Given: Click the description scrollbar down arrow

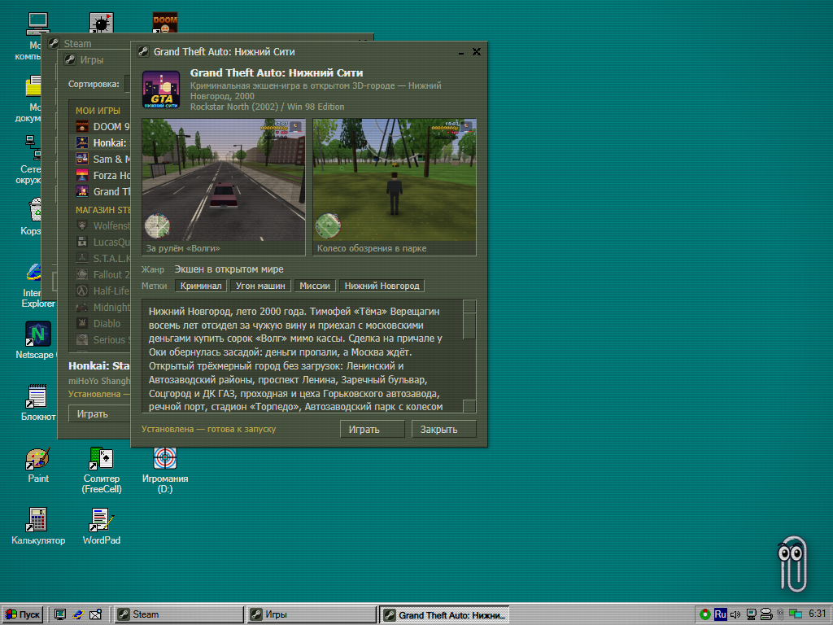Looking at the screenshot, I should click(469, 406).
